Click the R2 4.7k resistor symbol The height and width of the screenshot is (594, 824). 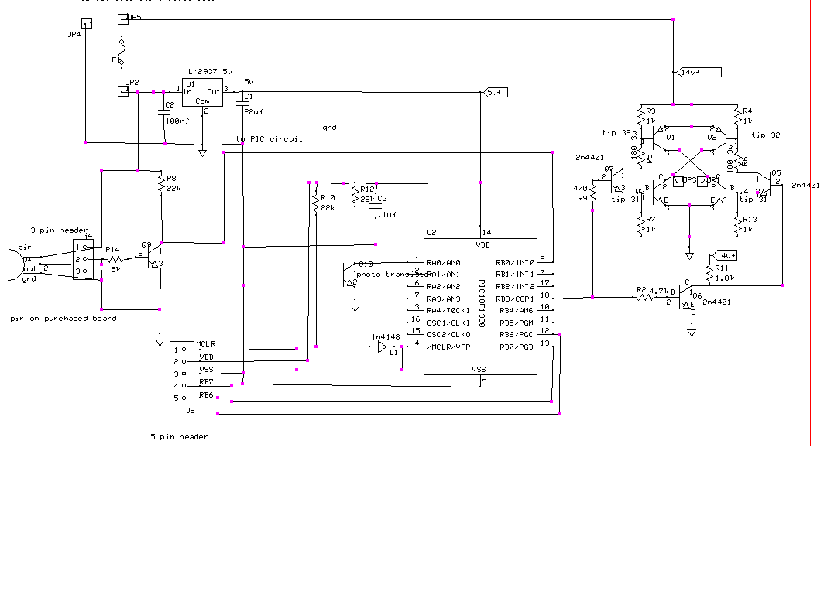[x=645, y=298]
